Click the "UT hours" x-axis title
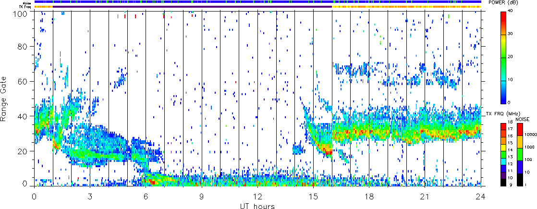The height and width of the screenshot is (209, 537). coord(257,206)
